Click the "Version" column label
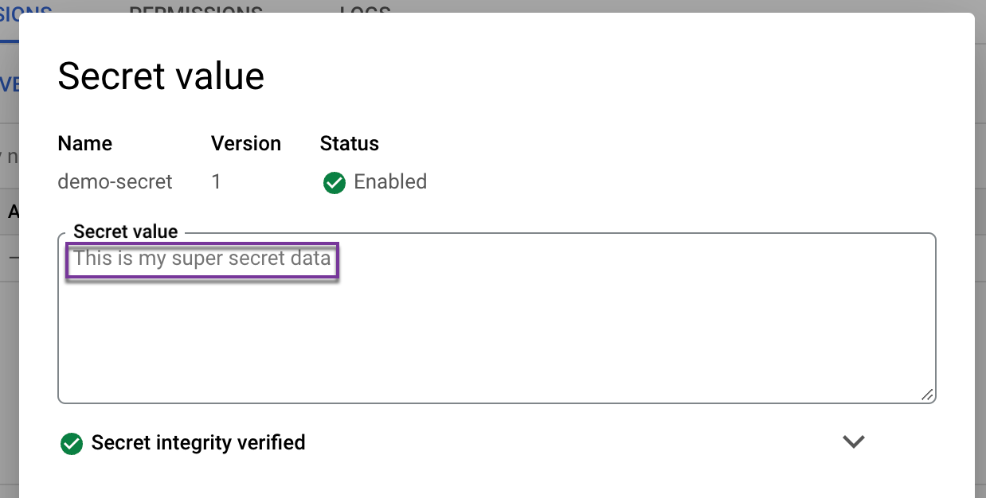Image resolution: width=986 pixels, height=498 pixels. click(246, 143)
